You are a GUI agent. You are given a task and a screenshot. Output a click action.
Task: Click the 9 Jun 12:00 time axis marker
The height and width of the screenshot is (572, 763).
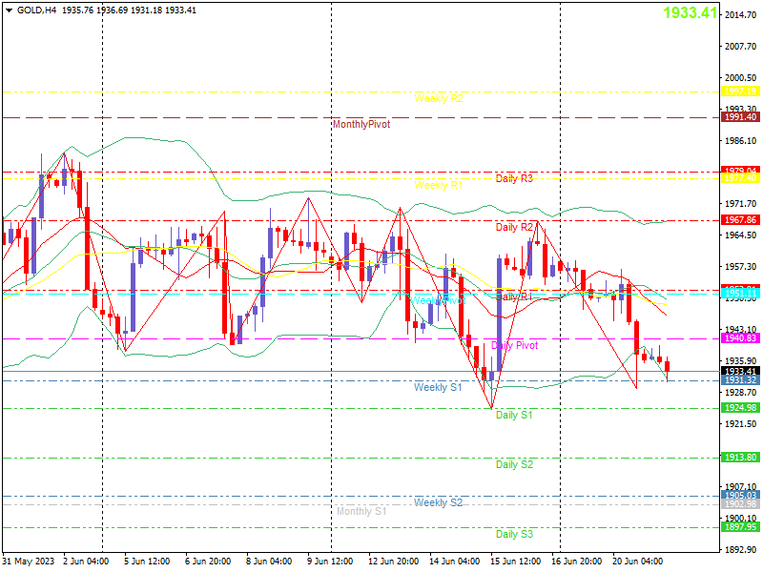point(330,562)
